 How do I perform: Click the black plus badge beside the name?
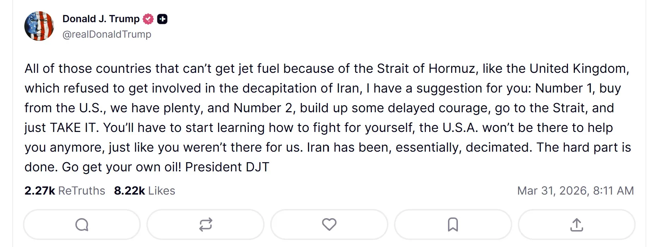[x=162, y=19]
